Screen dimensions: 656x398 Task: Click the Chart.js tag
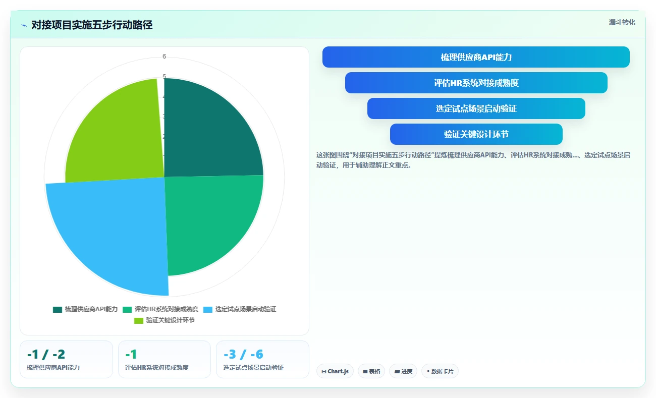pos(335,371)
